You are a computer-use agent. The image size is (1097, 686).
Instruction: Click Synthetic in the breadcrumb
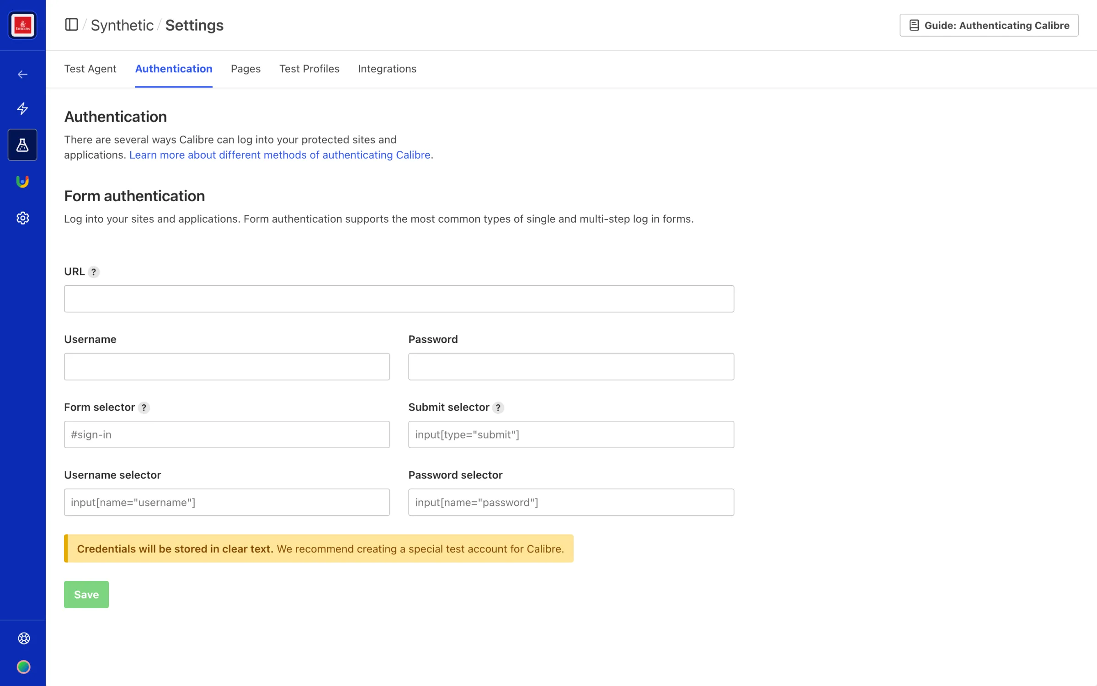coord(122,25)
